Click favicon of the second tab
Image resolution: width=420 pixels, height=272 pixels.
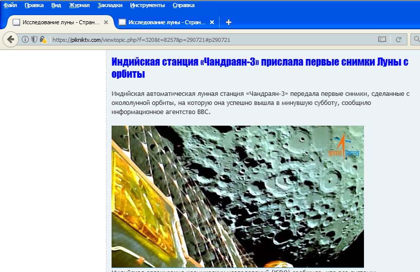click(x=122, y=22)
